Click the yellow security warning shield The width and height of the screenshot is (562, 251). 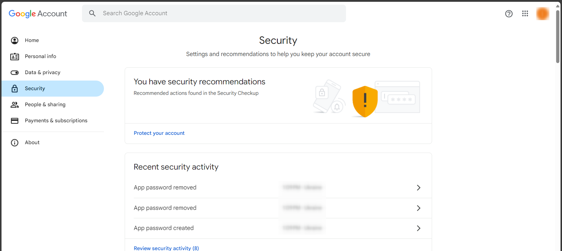click(365, 101)
